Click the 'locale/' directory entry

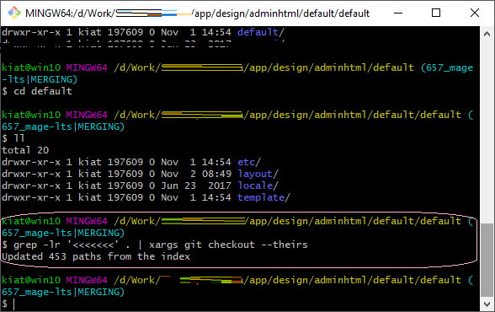pyautogui.click(x=258, y=186)
